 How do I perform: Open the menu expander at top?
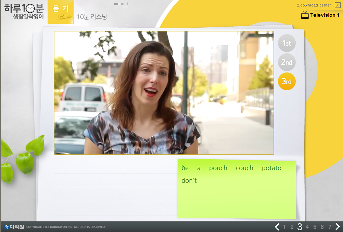tap(121, 4)
